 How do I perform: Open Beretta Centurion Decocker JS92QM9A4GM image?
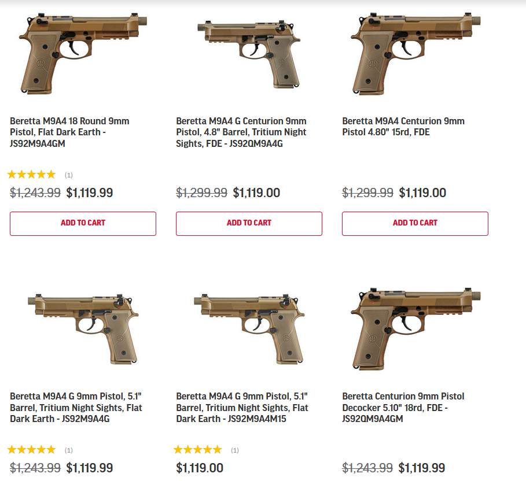click(x=415, y=329)
